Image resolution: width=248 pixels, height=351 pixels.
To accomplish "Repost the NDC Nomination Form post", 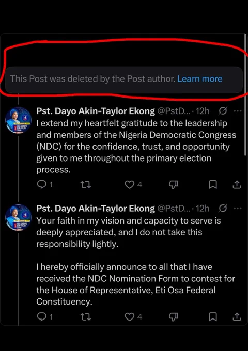I will click(x=86, y=317).
